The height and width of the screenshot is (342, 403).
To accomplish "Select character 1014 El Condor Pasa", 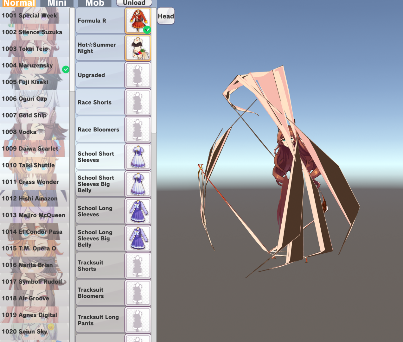I will coord(35,231).
